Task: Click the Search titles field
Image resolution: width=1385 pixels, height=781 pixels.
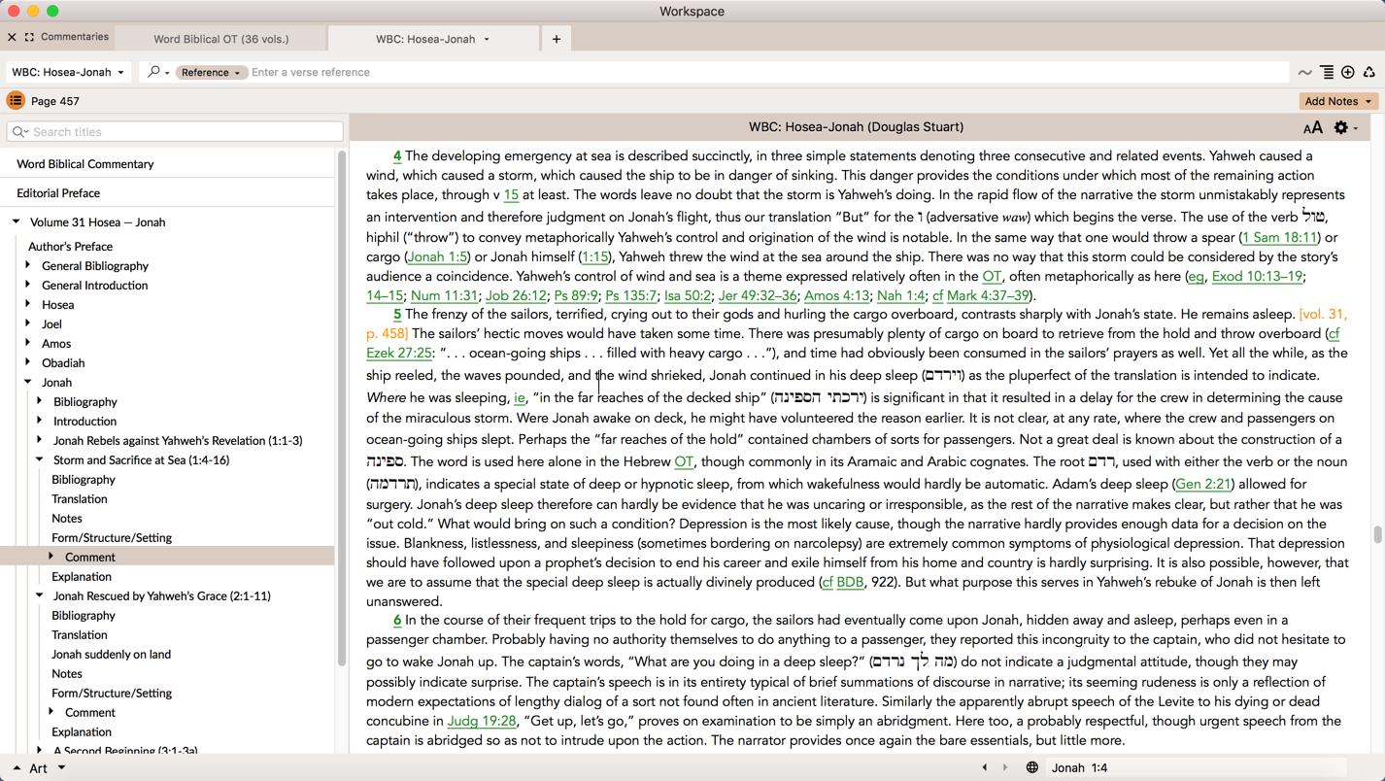Action: [175, 132]
